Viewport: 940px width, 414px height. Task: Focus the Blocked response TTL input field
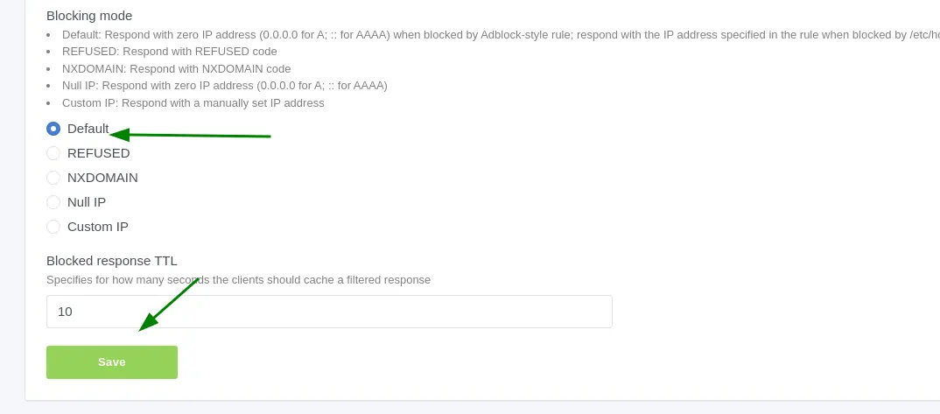329,312
